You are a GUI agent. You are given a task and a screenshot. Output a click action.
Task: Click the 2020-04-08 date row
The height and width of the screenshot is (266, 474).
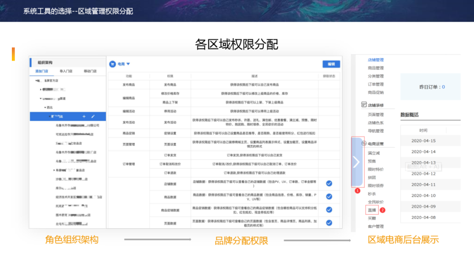coord(431,218)
